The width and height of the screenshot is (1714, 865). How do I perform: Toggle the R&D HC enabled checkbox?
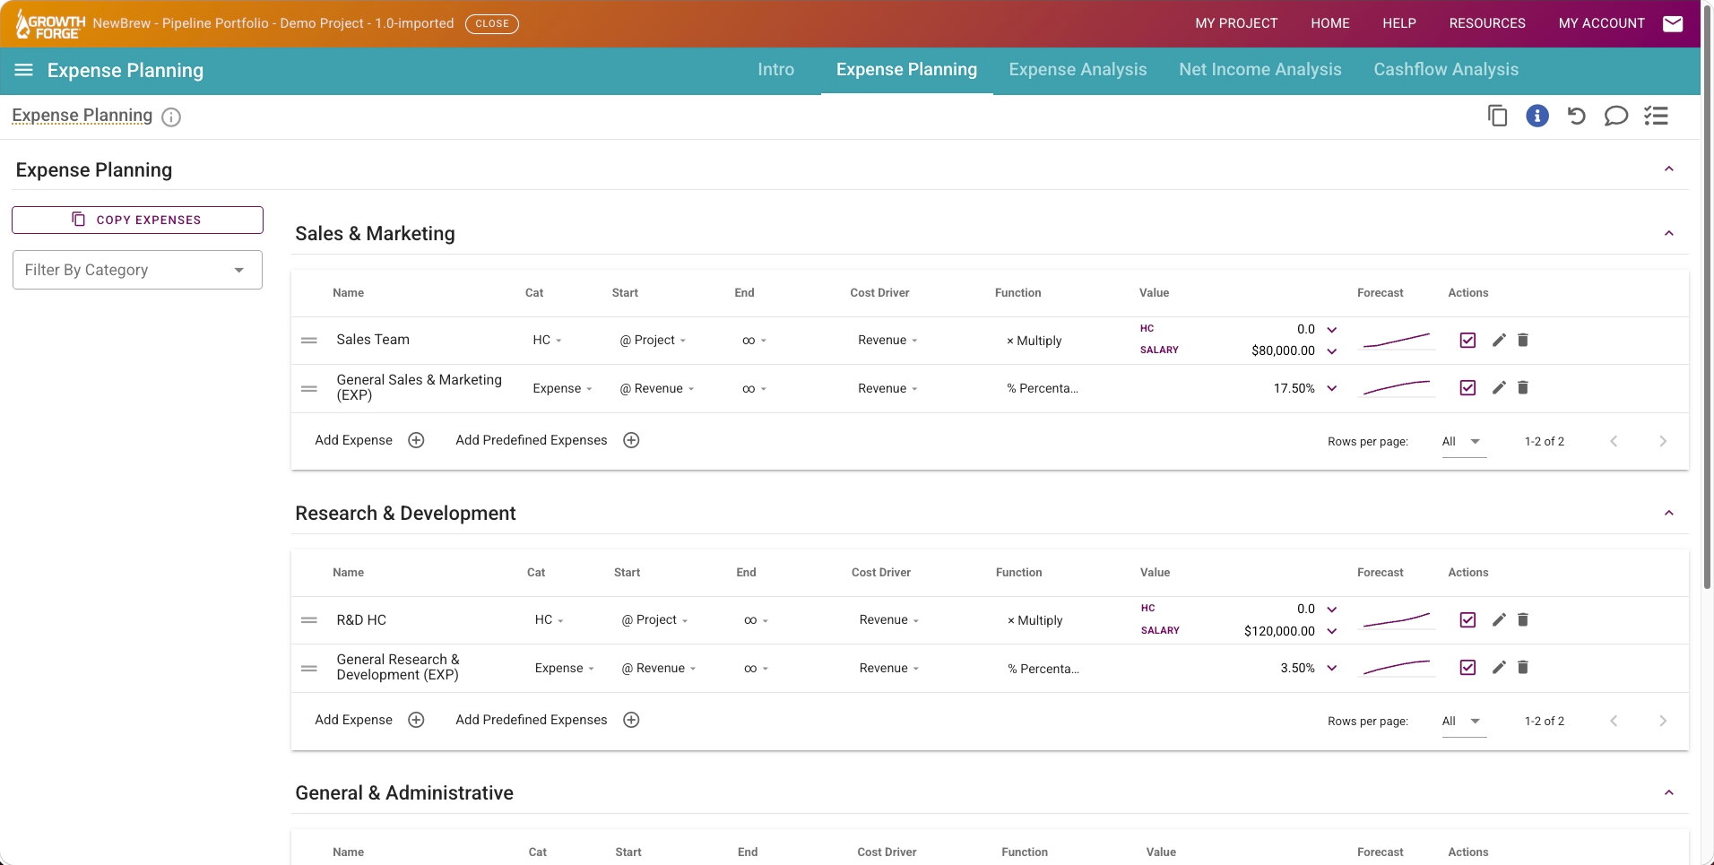click(1467, 619)
